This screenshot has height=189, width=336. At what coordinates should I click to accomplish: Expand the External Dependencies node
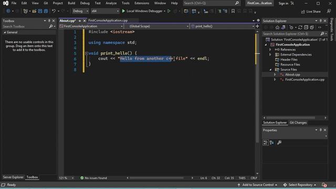point(270,55)
